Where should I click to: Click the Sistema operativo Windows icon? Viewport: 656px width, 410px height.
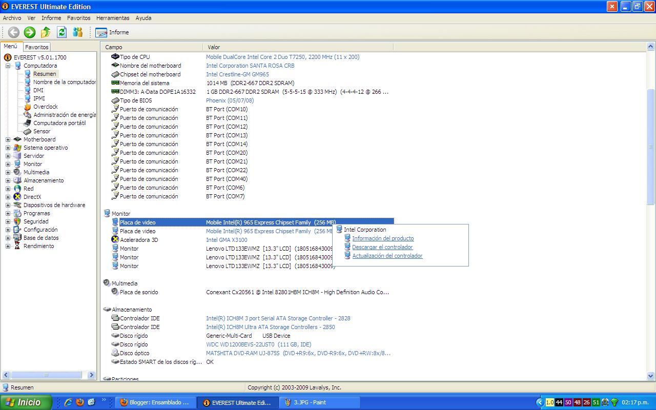(x=17, y=148)
